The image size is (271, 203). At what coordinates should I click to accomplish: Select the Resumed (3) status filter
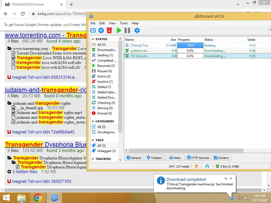104,66
